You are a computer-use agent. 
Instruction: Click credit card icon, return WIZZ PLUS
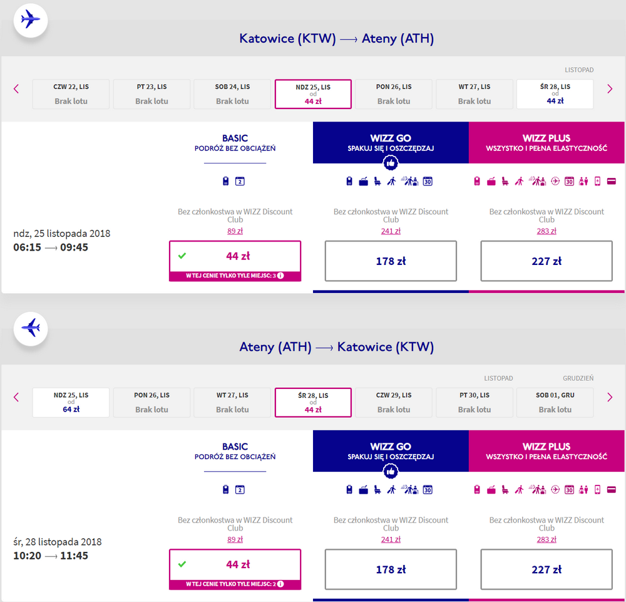[611, 490]
